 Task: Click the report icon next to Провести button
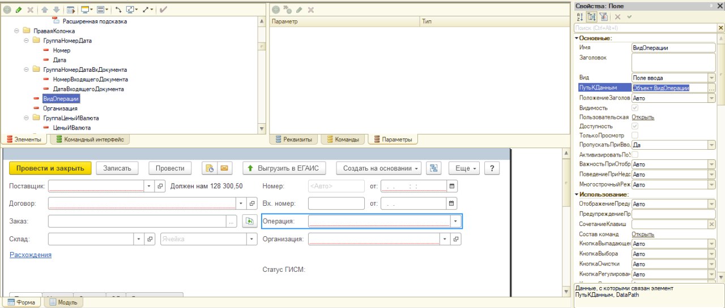pos(210,168)
